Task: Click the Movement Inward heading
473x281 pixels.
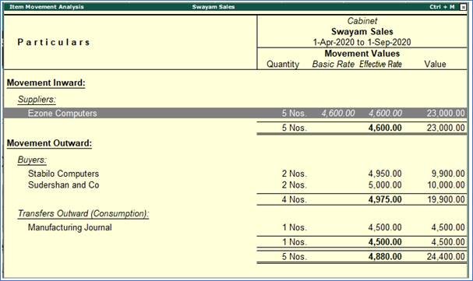Action: point(46,83)
